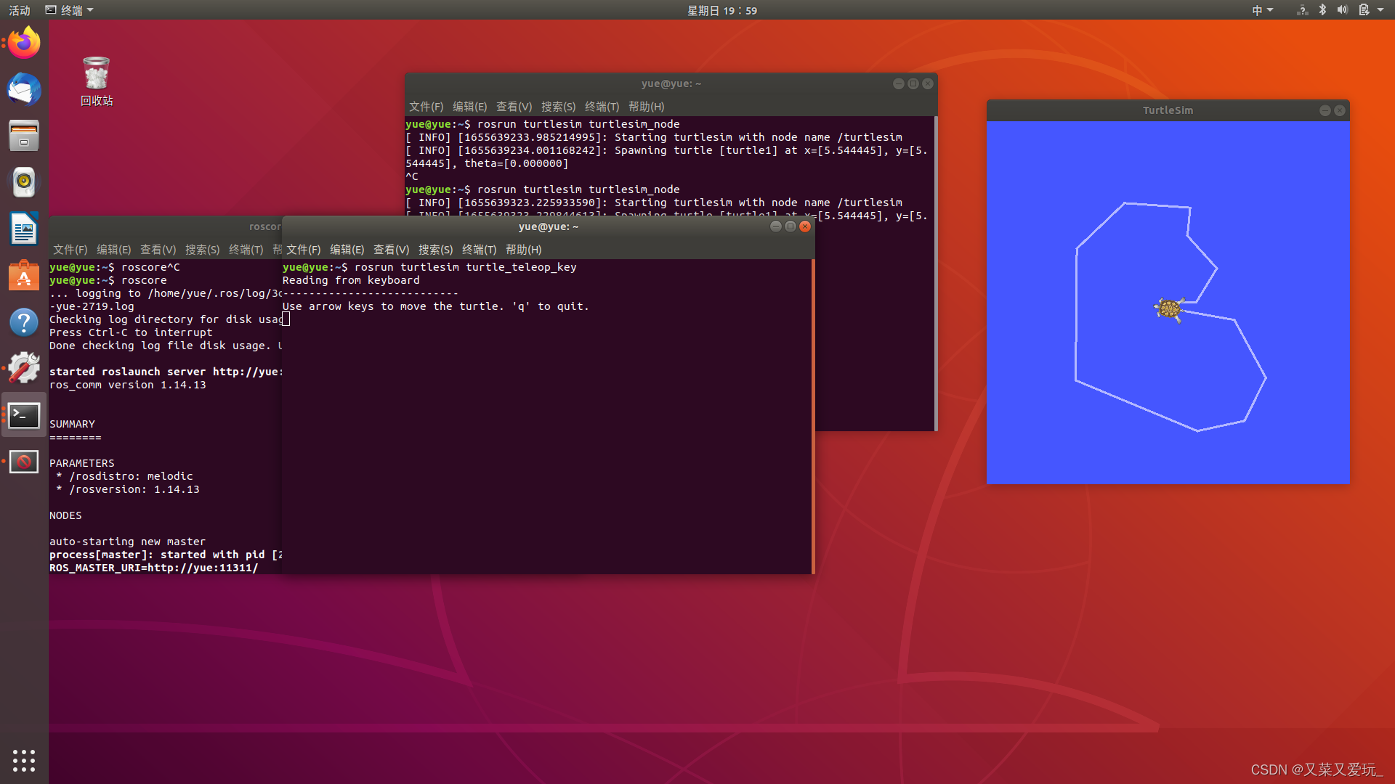Close the teleop terminal window
1395x784 pixels.
[805, 226]
